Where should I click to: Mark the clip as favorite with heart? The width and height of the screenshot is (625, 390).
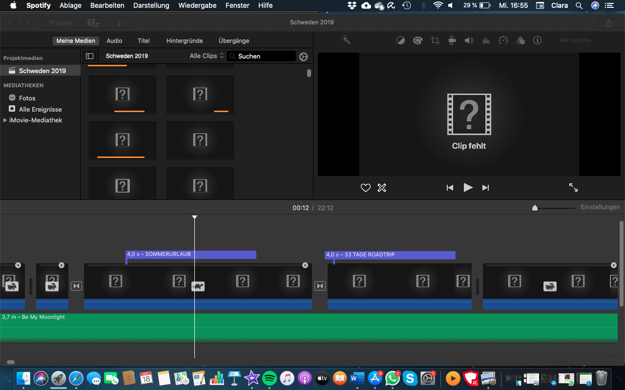pos(365,188)
